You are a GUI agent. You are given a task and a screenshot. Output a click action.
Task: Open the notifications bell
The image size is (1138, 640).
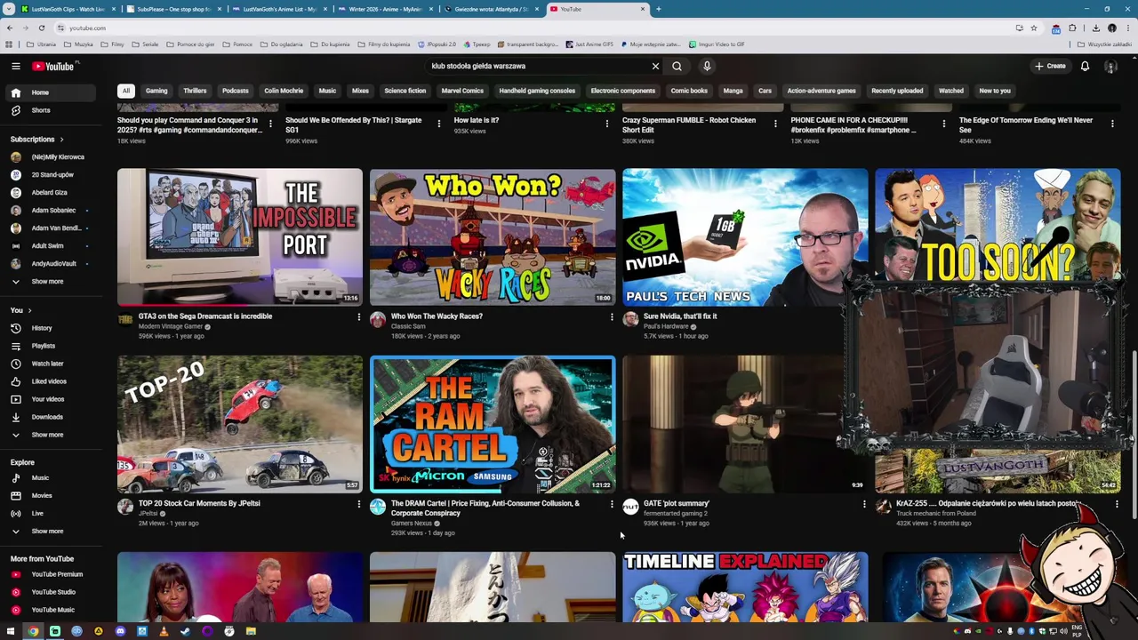(1085, 66)
